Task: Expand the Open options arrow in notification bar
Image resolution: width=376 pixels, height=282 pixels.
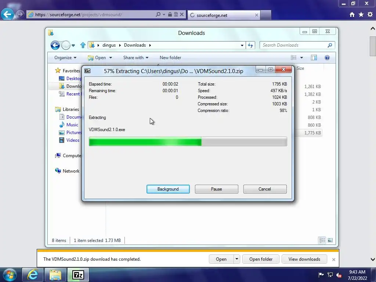Action: point(237,259)
